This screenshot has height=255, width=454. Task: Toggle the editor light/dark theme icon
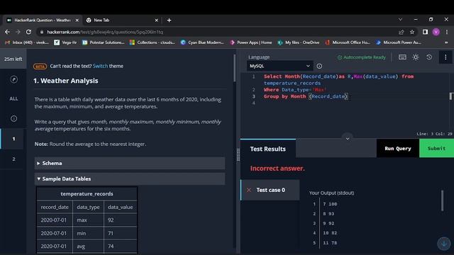[x=416, y=57]
